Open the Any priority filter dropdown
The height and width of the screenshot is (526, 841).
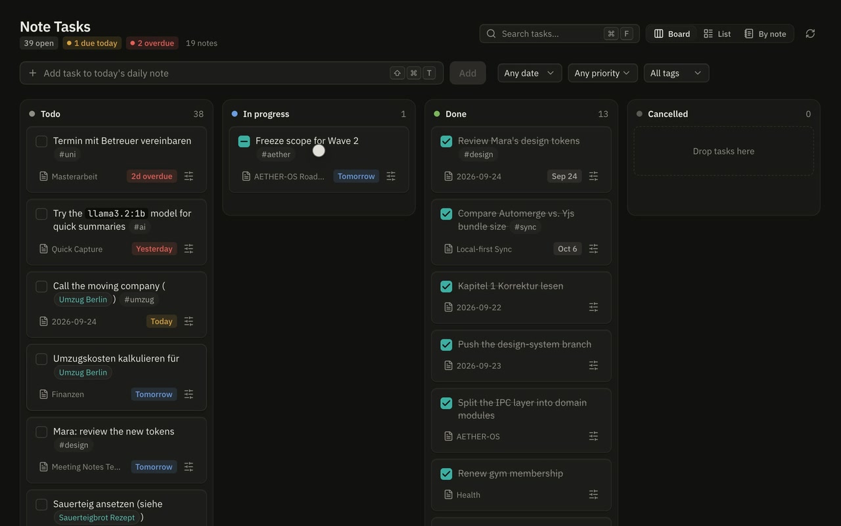[x=602, y=73]
